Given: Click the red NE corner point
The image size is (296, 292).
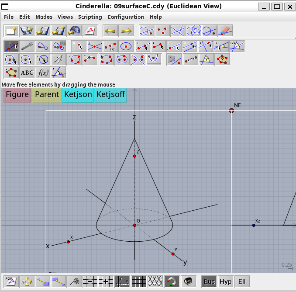Looking at the screenshot, I should 231,111.
